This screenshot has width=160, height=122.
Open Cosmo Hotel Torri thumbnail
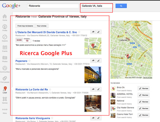[x=113, y=115]
